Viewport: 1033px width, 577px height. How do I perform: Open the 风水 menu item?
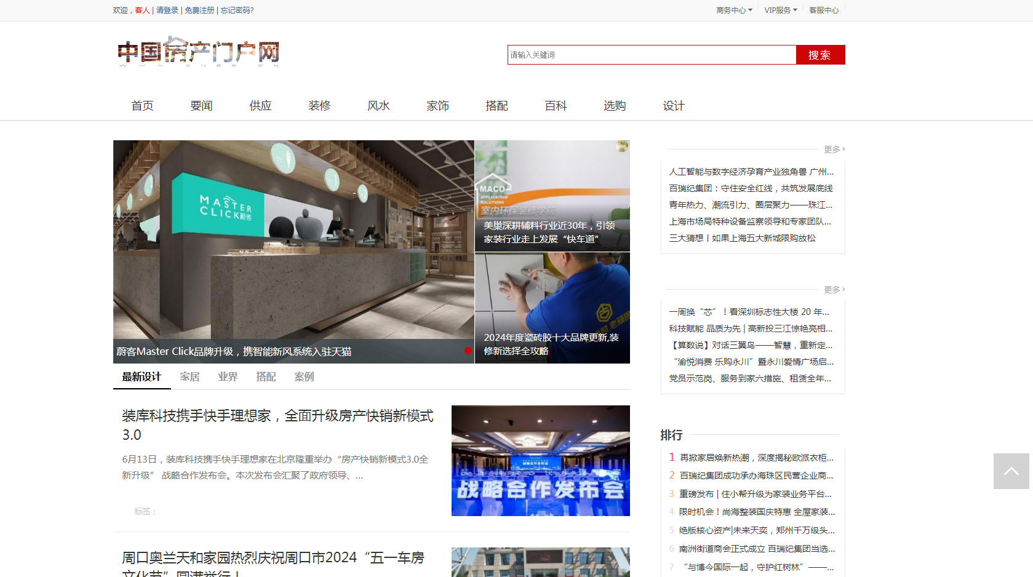(378, 106)
